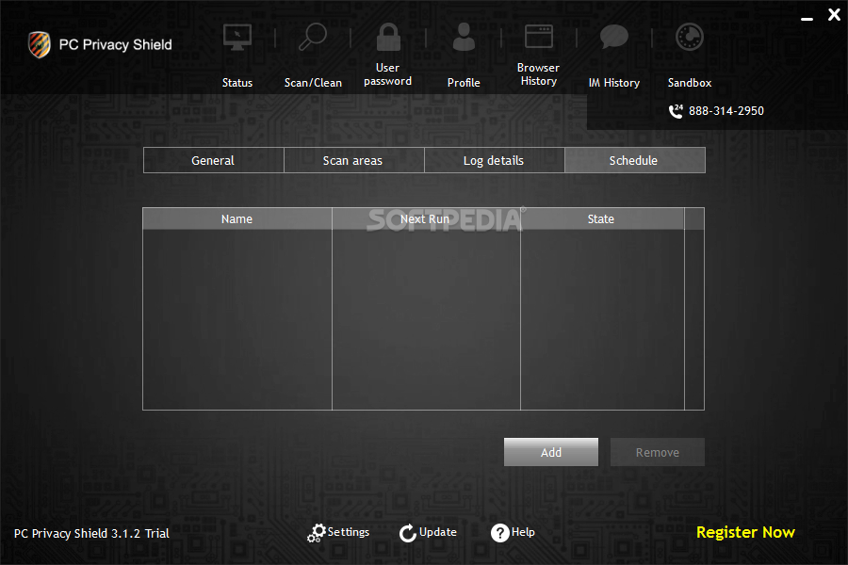Screen dimensions: 848x565
Task: Switch to the Scan areas tab
Action: [x=353, y=161]
